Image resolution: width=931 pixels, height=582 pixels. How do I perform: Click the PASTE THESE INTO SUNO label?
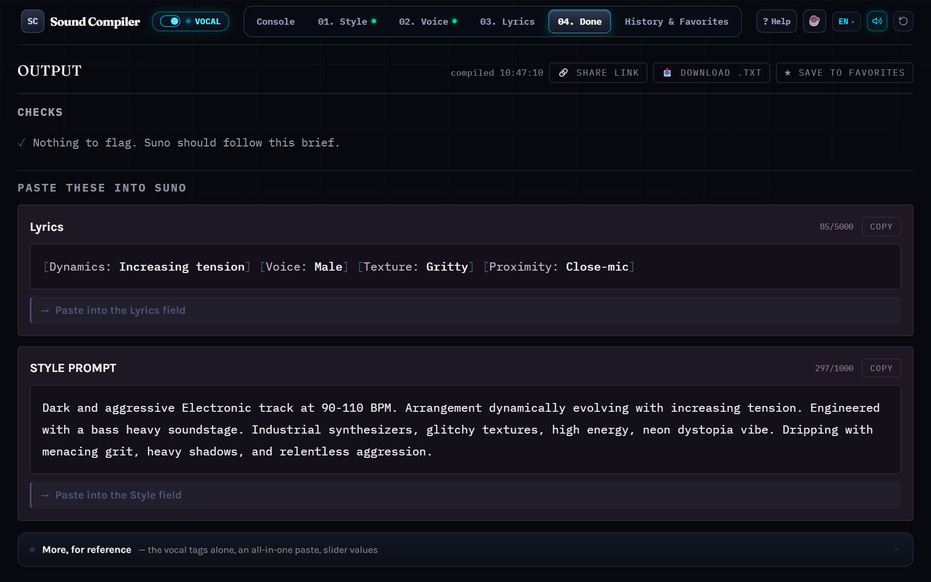pyautogui.click(x=102, y=188)
